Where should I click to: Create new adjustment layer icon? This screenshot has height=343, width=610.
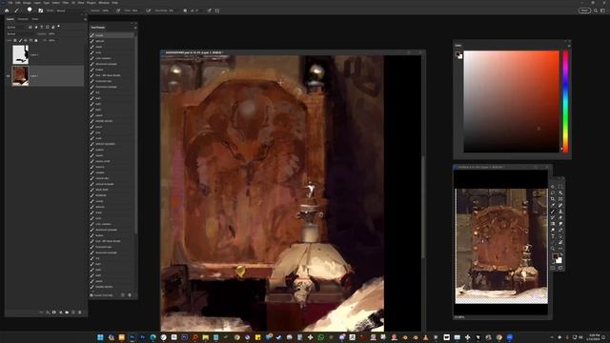pos(61,312)
